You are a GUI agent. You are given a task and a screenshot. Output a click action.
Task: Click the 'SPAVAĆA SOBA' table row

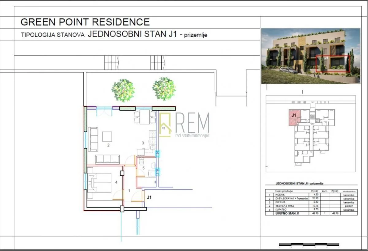311,206
